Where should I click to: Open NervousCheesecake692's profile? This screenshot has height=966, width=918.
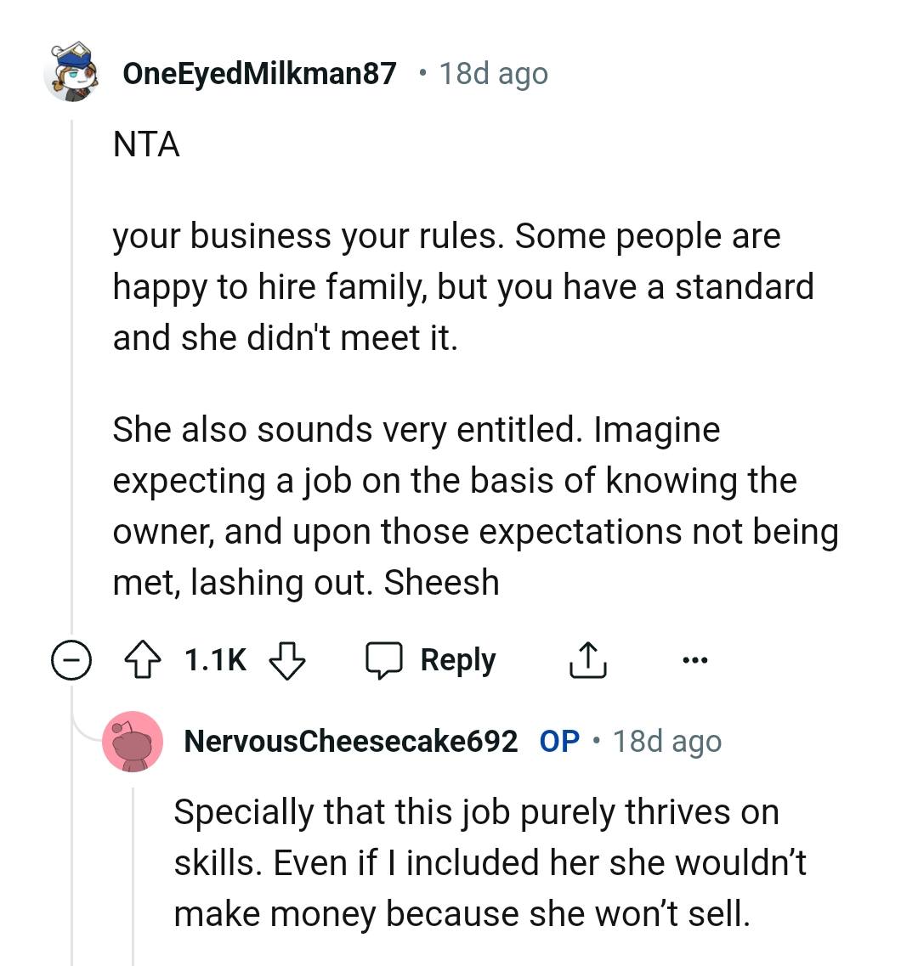click(x=351, y=740)
